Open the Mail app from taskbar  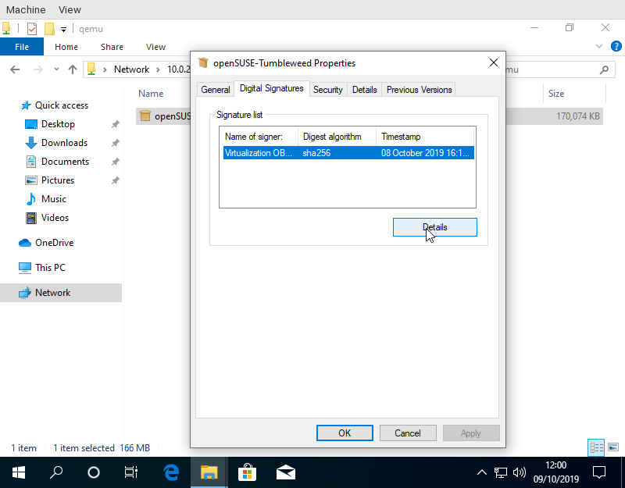pos(285,472)
